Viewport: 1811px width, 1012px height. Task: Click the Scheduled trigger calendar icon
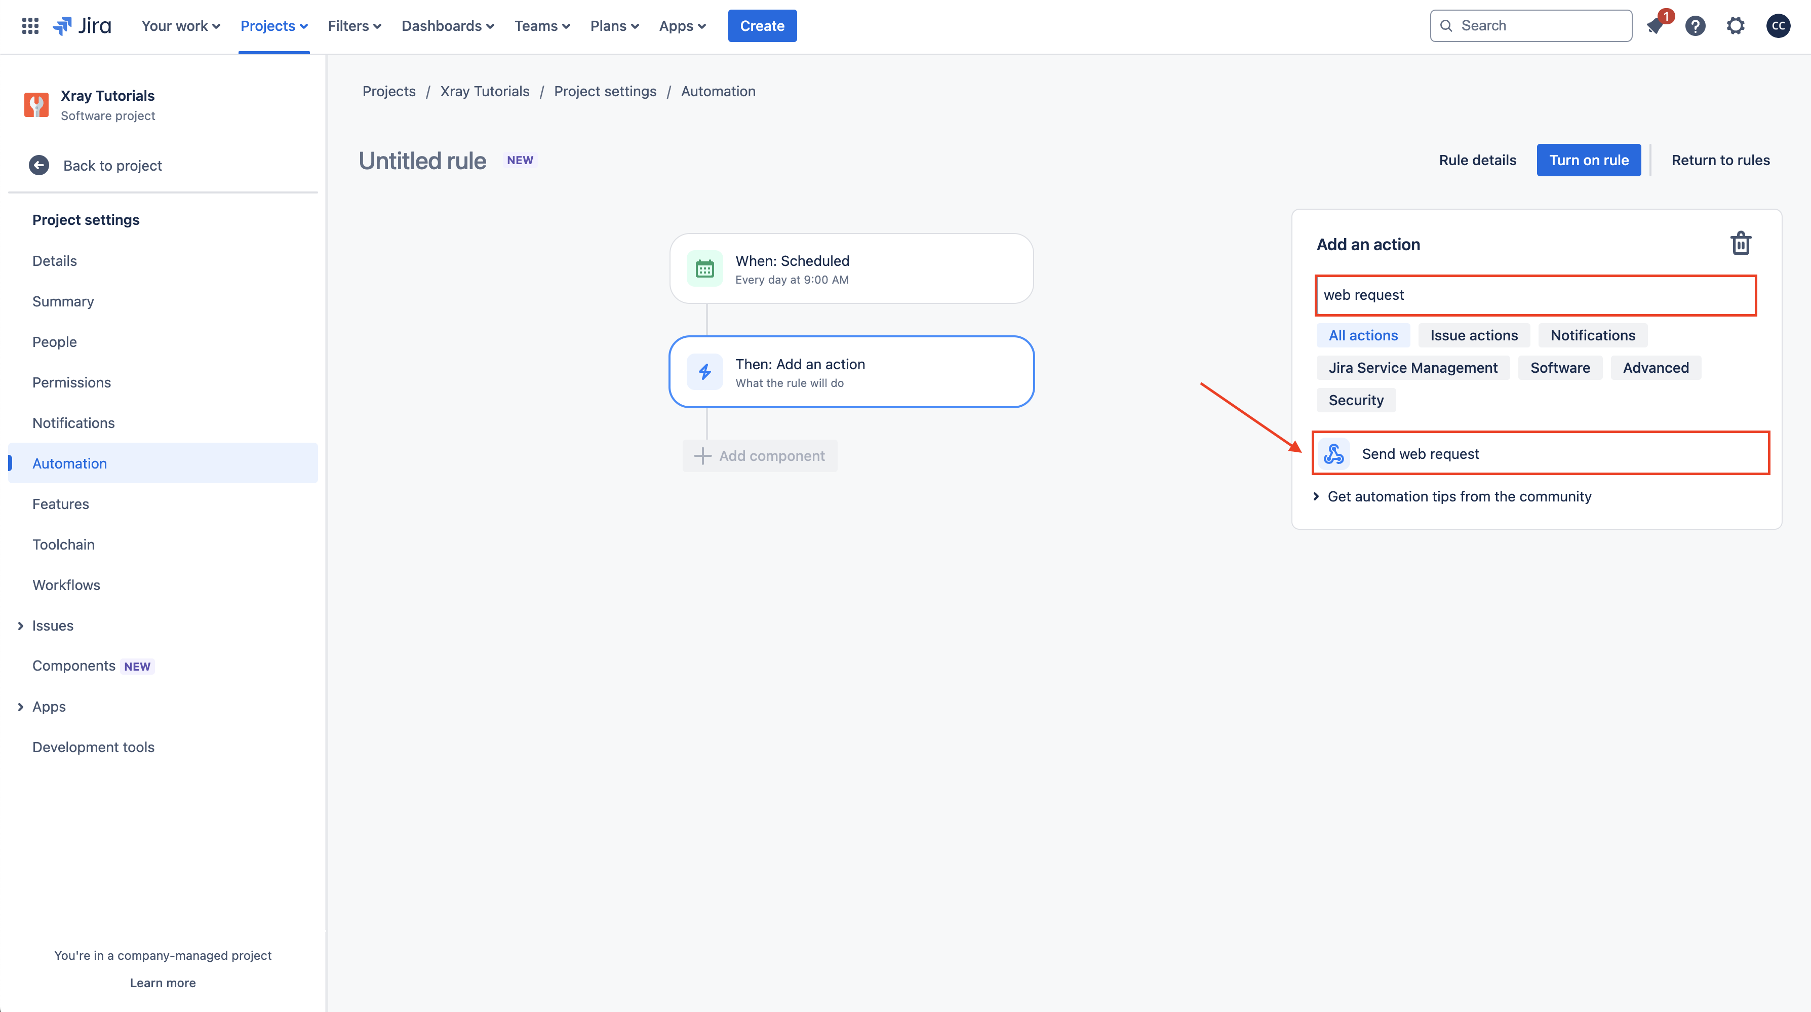coord(704,268)
